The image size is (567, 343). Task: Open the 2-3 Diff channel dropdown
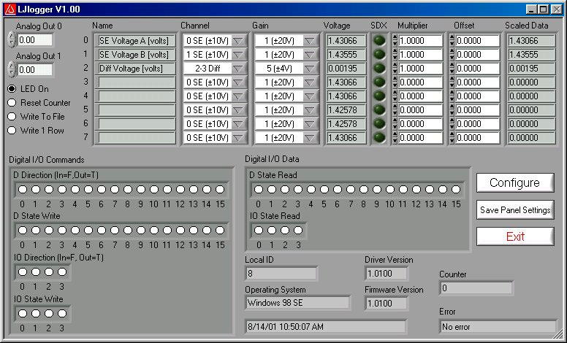tap(238, 68)
